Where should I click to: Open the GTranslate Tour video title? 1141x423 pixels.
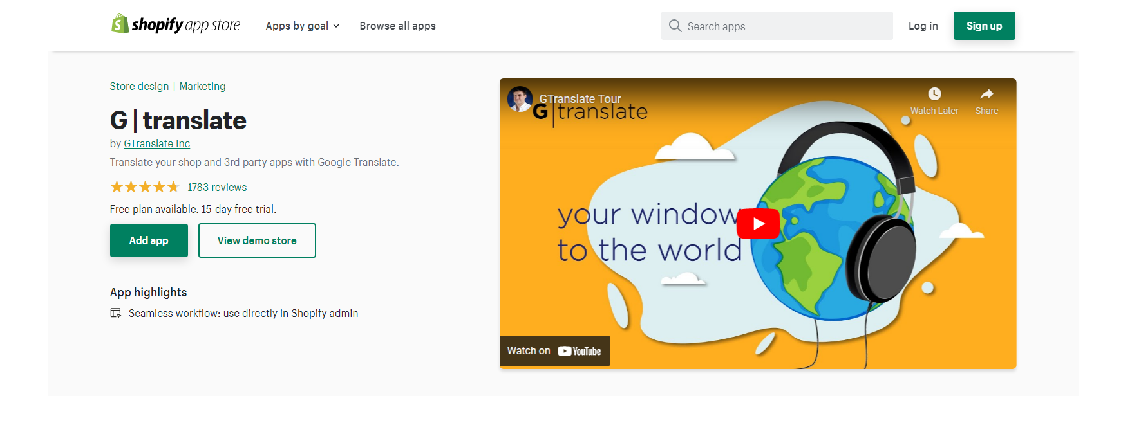pos(580,99)
